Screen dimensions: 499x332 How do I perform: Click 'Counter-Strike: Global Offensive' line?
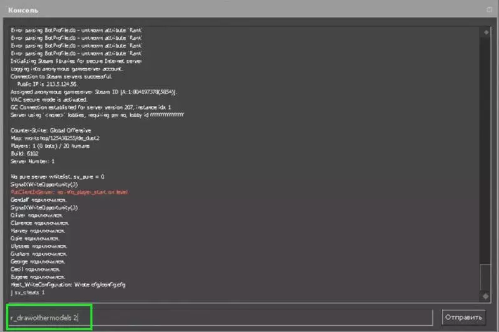tap(51, 130)
